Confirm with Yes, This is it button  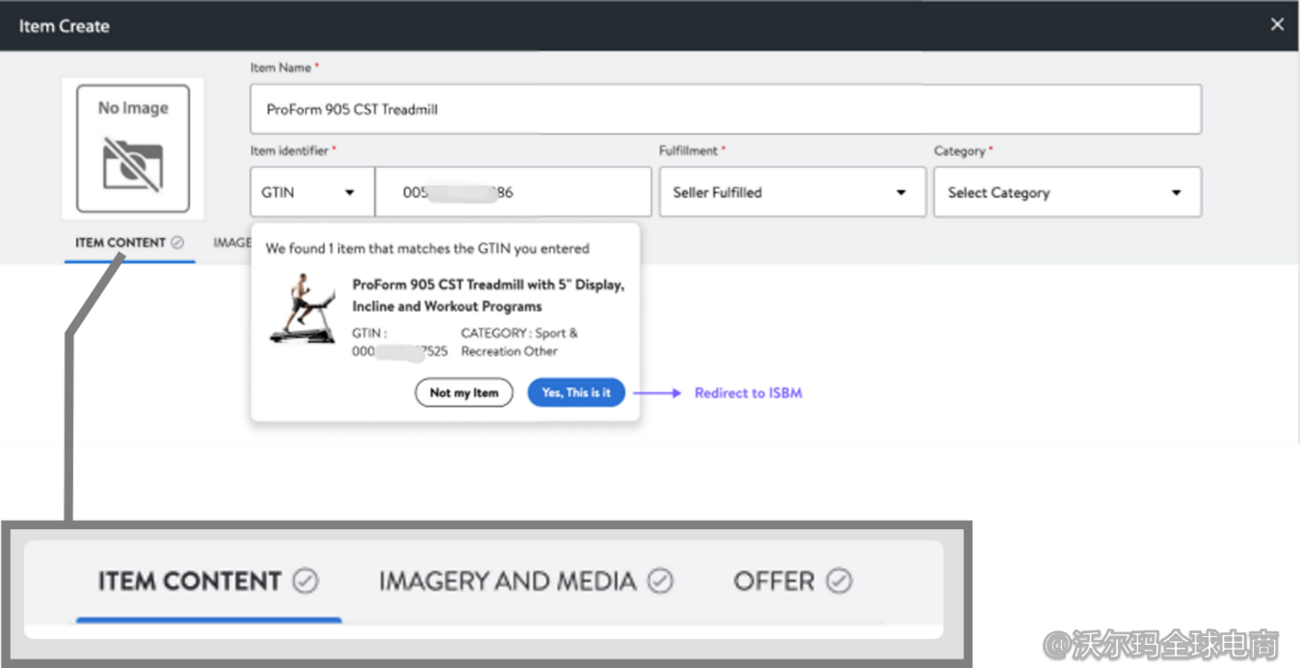pos(576,392)
